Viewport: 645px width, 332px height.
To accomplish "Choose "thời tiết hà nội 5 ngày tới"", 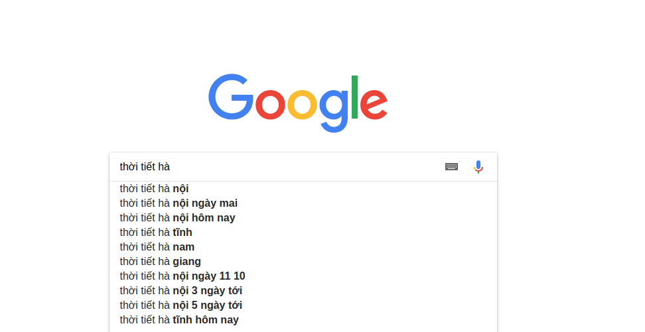I will (x=180, y=305).
